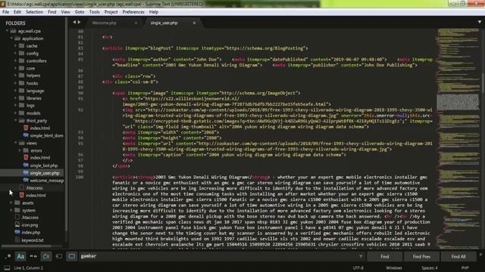The height and width of the screenshot is (272, 485).
Task: Expand the helpers folder arrow
Action: [x=15, y=76]
